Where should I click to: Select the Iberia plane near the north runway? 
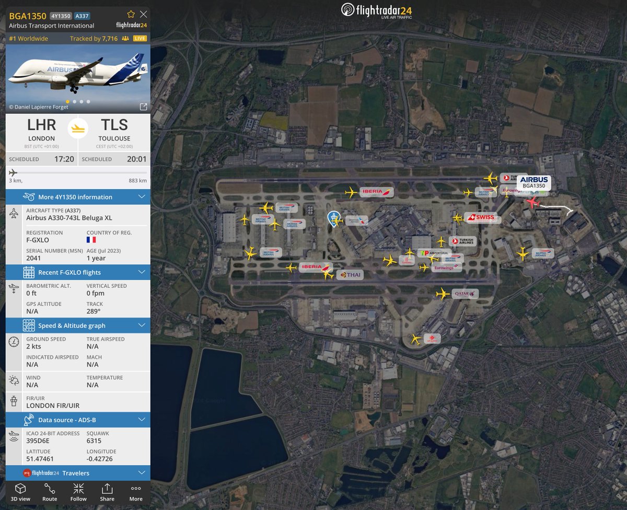pos(351,192)
